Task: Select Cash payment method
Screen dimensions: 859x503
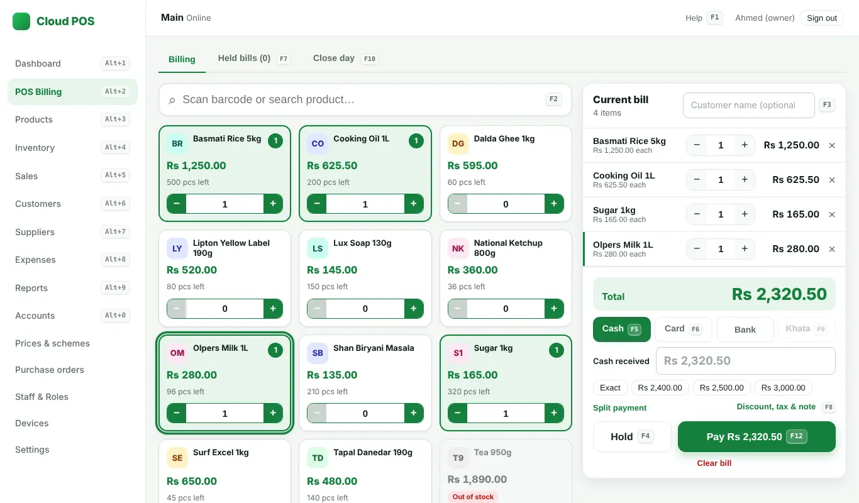Action: (622, 329)
